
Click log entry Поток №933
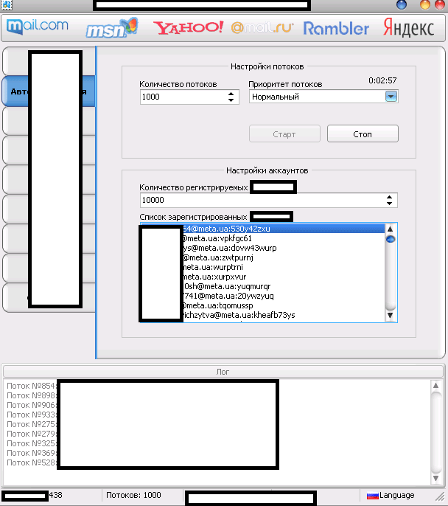(31, 415)
